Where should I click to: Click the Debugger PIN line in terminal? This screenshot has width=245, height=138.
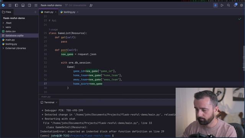pyautogui.click(x=62, y=110)
